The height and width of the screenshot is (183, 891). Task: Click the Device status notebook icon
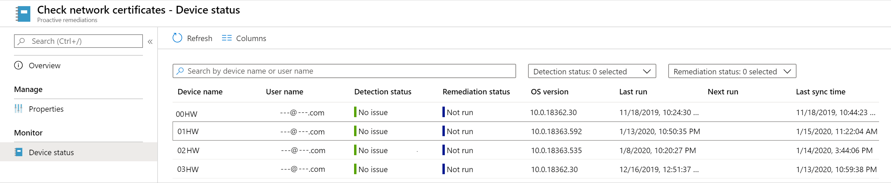click(18, 152)
